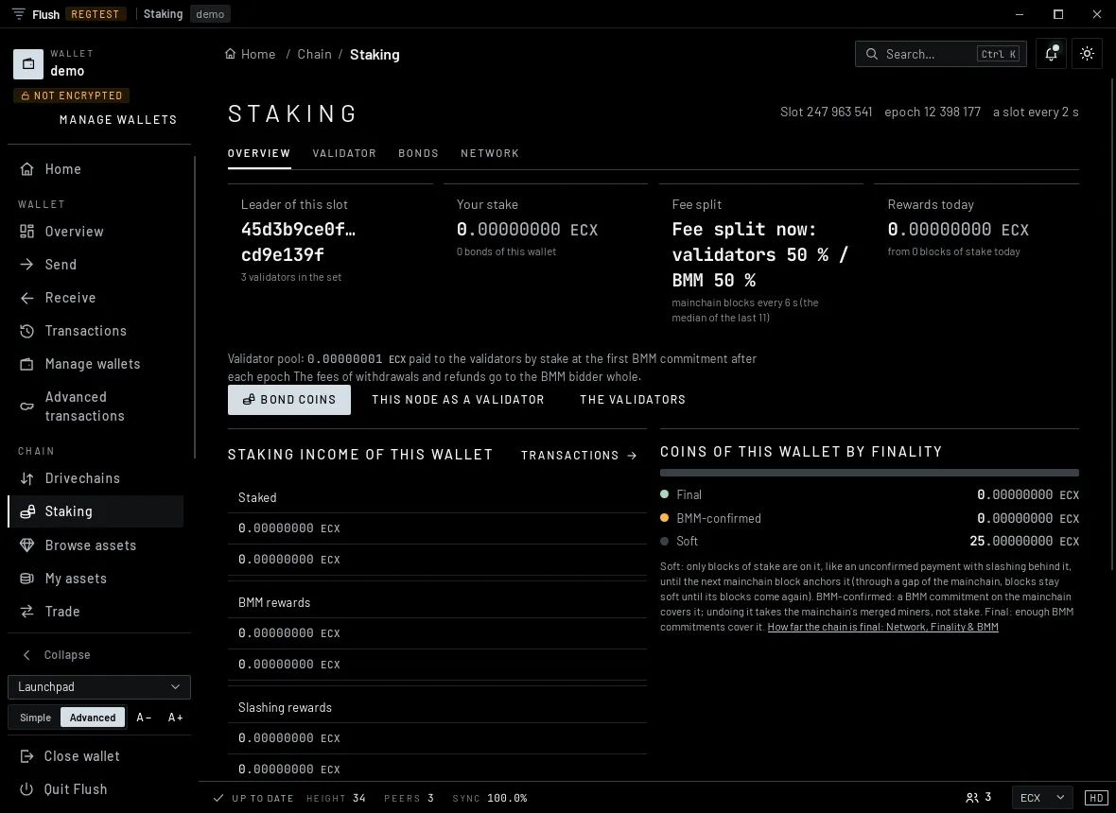Viewport: 1116px width, 813px height.
Task: Click the Soft amount 25.00000000 ECX
Action: click(x=1024, y=542)
